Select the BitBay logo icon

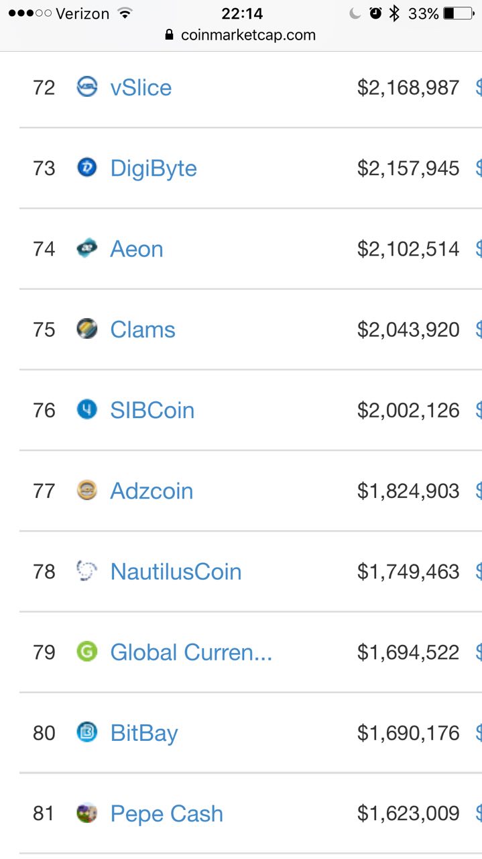point(87,732)
